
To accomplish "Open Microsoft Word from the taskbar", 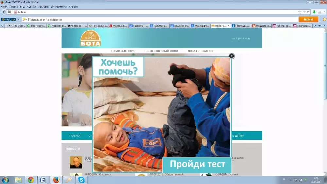I will tap(43, 180).
